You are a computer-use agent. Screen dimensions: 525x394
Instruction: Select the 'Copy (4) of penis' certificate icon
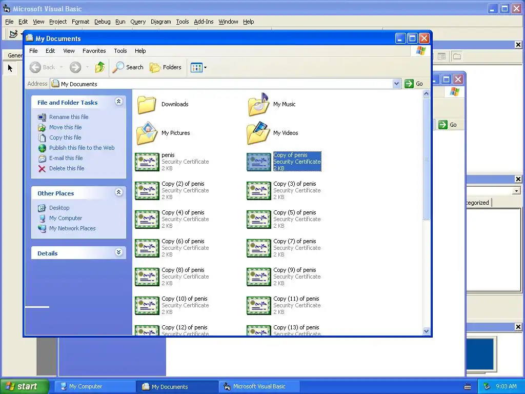147,220
